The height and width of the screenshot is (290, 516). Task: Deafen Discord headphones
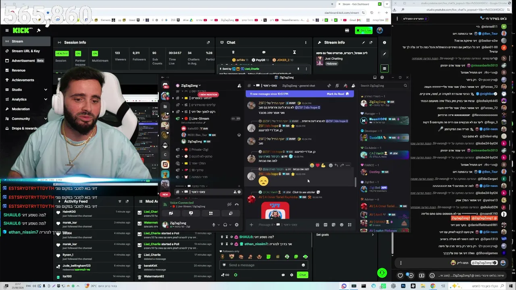tap(225, 225)
